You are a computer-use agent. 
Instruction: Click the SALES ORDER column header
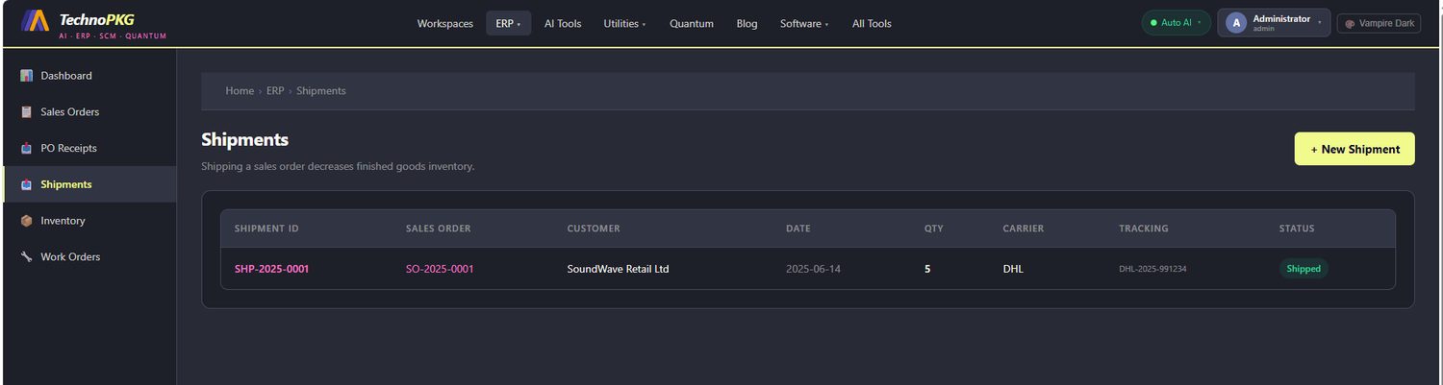438,229
